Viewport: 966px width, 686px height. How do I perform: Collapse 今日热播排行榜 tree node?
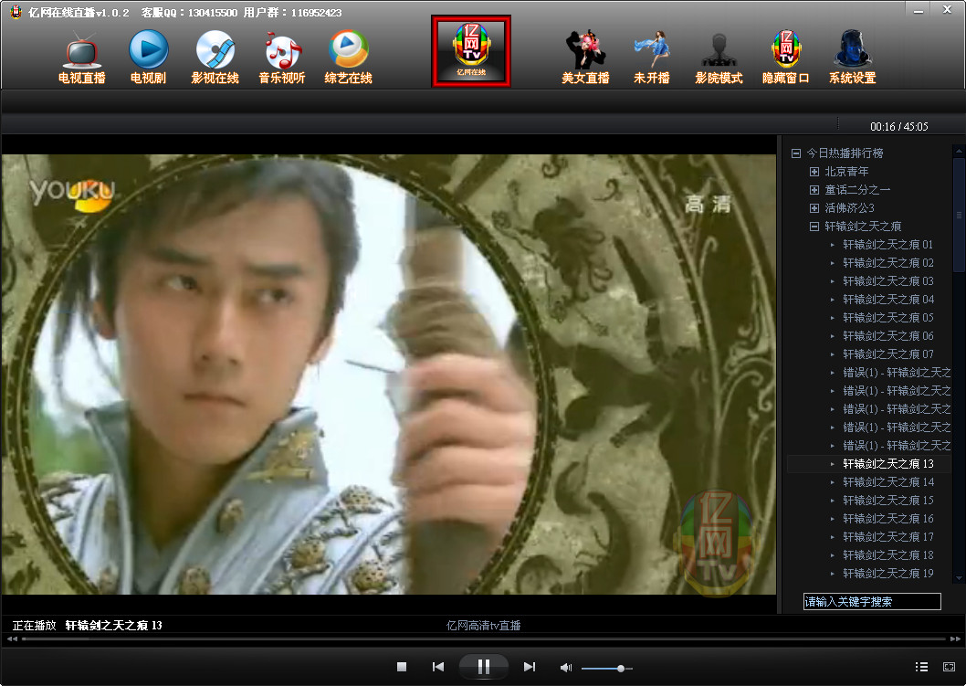pyautogui.click(x=796, y=153)
